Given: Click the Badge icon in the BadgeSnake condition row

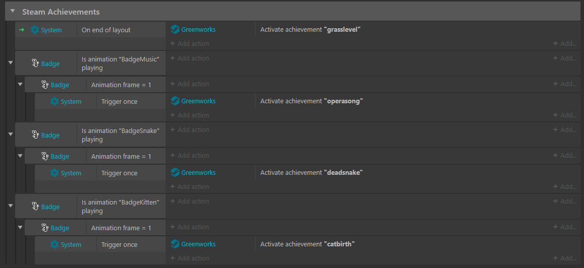Looking at the screenshot, I should click(35, 135).
